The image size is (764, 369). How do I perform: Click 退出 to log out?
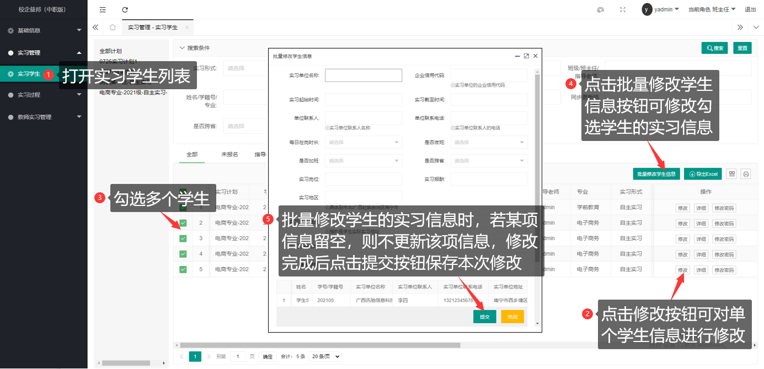[750, 9]
